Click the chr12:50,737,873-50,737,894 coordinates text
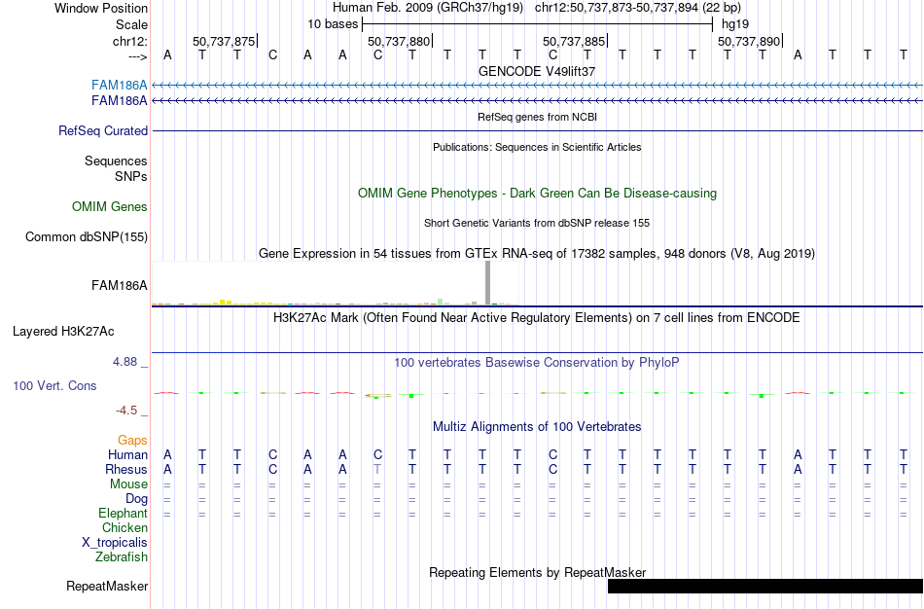924x609 pixels. (638, 8)
